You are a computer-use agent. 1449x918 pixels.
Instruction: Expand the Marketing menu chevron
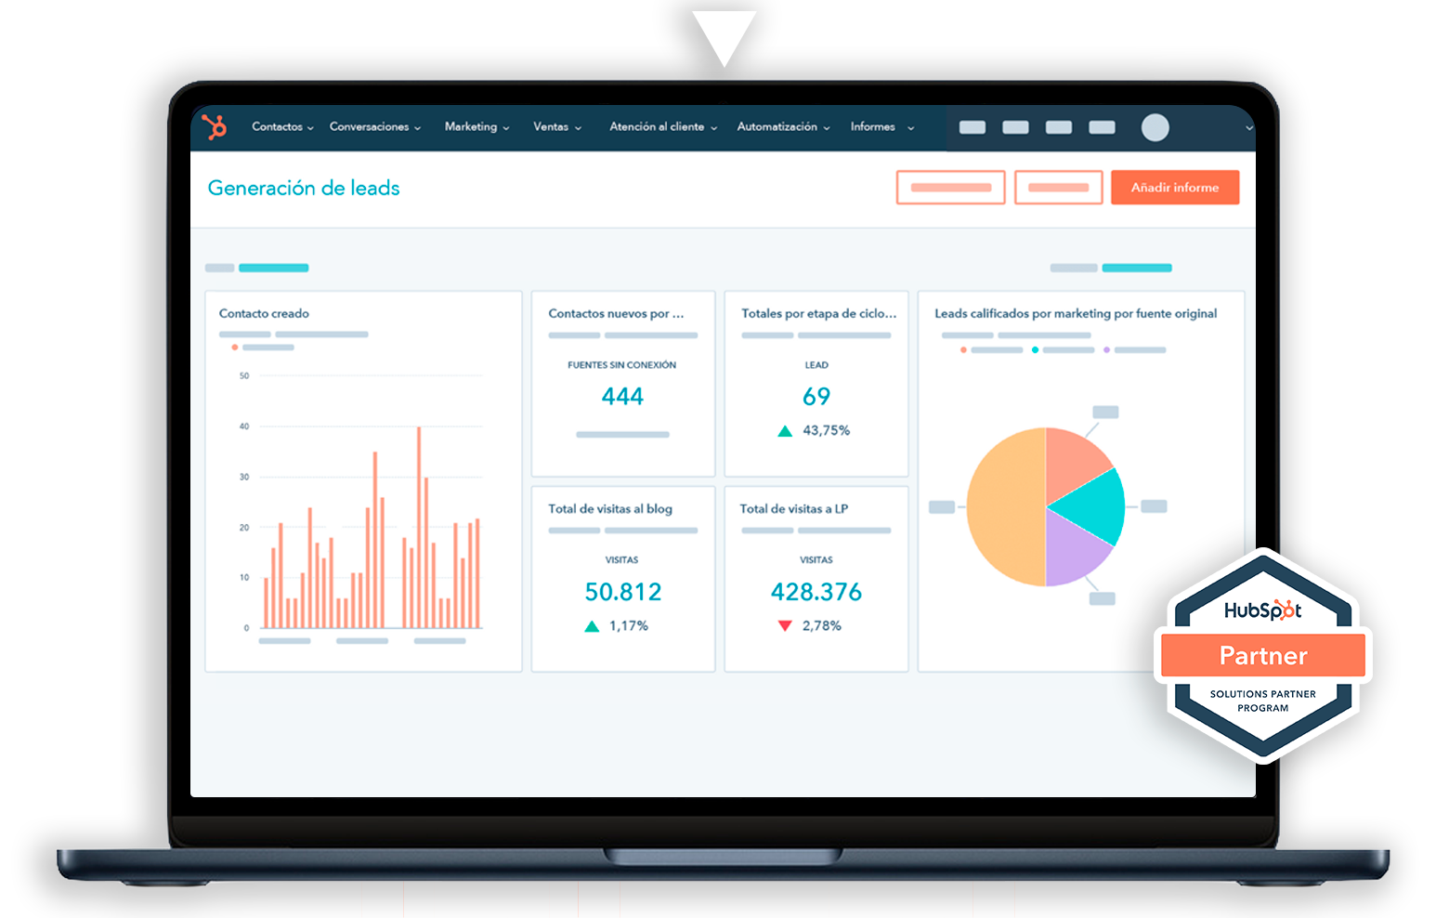click(506, 128)
